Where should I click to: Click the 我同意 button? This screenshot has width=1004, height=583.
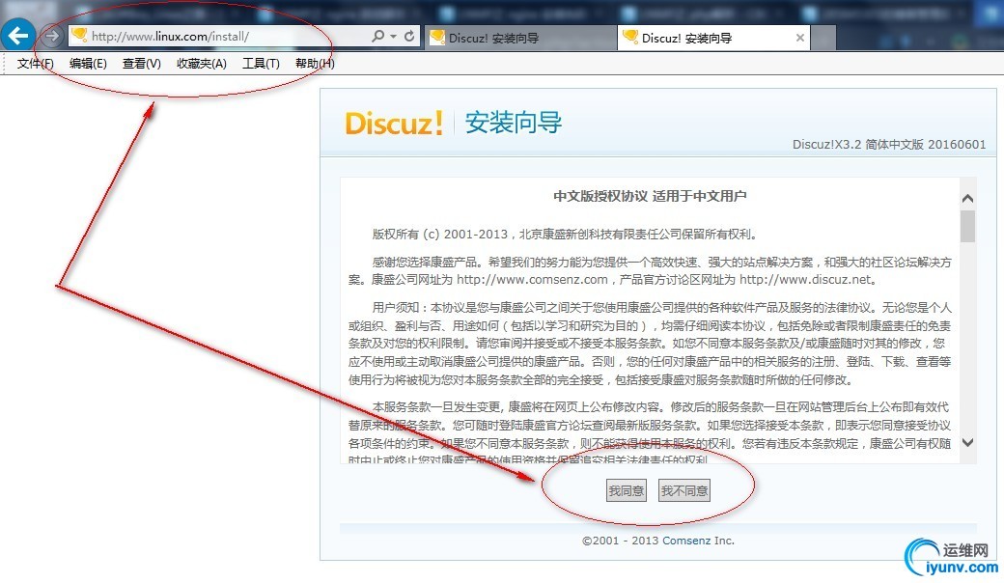(x=627, y=491)
